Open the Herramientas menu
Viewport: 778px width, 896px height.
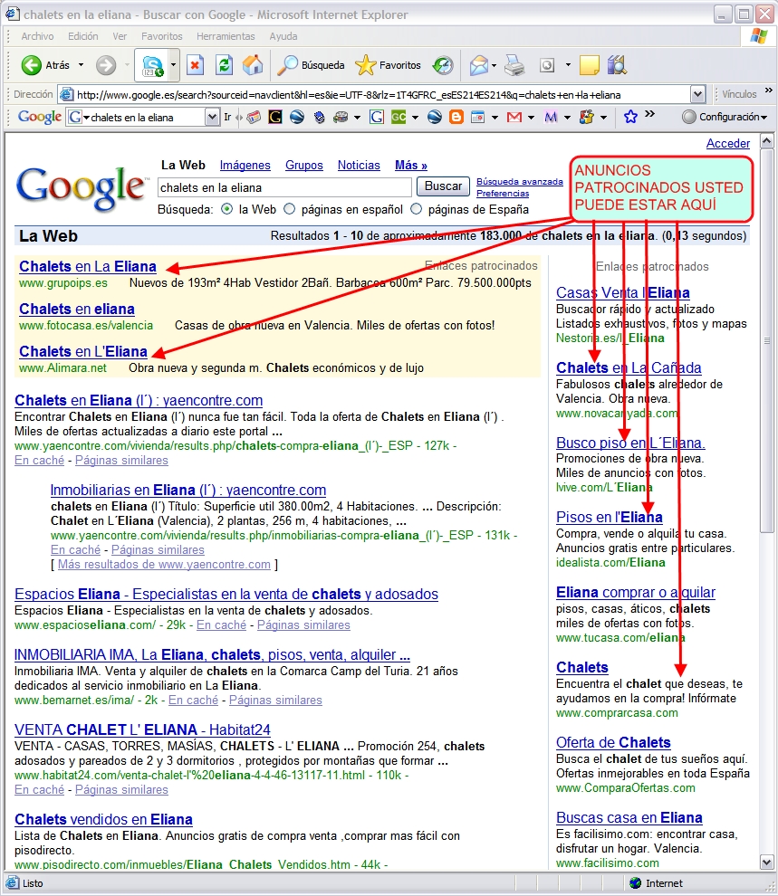(x=226, y=36)
